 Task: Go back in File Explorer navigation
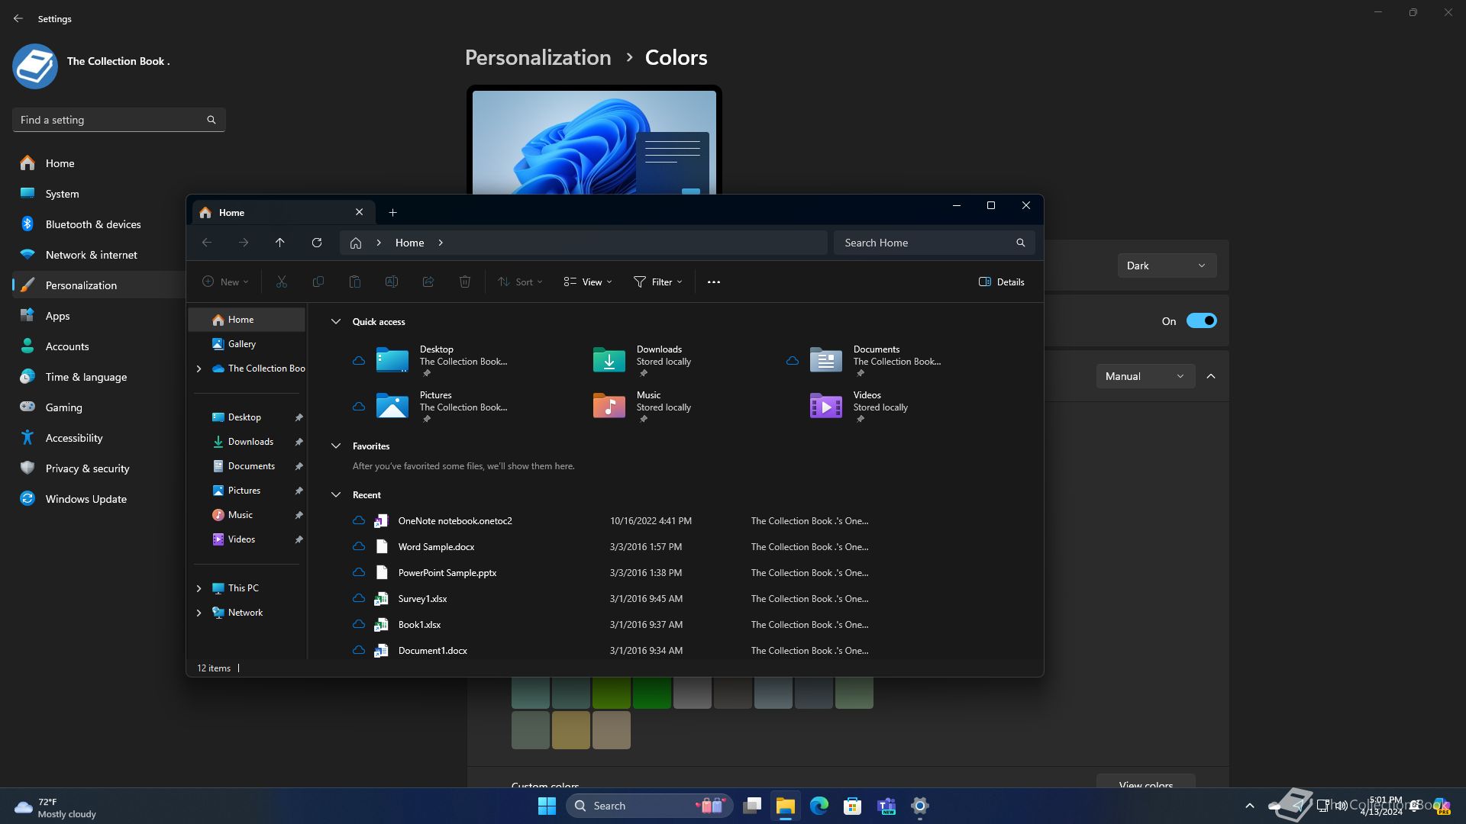tap(207, 243)
